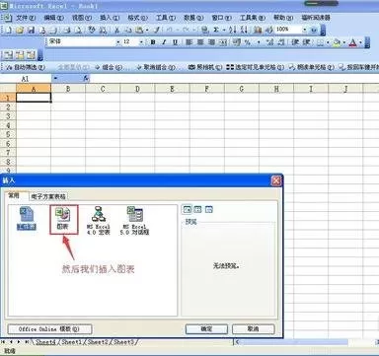The width and height of the screenshot is (379, 356).
Task: Open the font name dropdown
Action: pos(117,42)
